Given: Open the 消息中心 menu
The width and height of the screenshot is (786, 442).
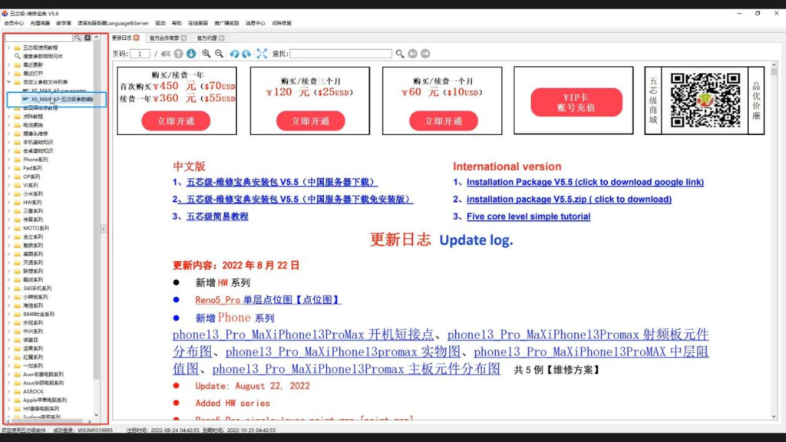Looking at the screenshot, I should click(255, 23).
